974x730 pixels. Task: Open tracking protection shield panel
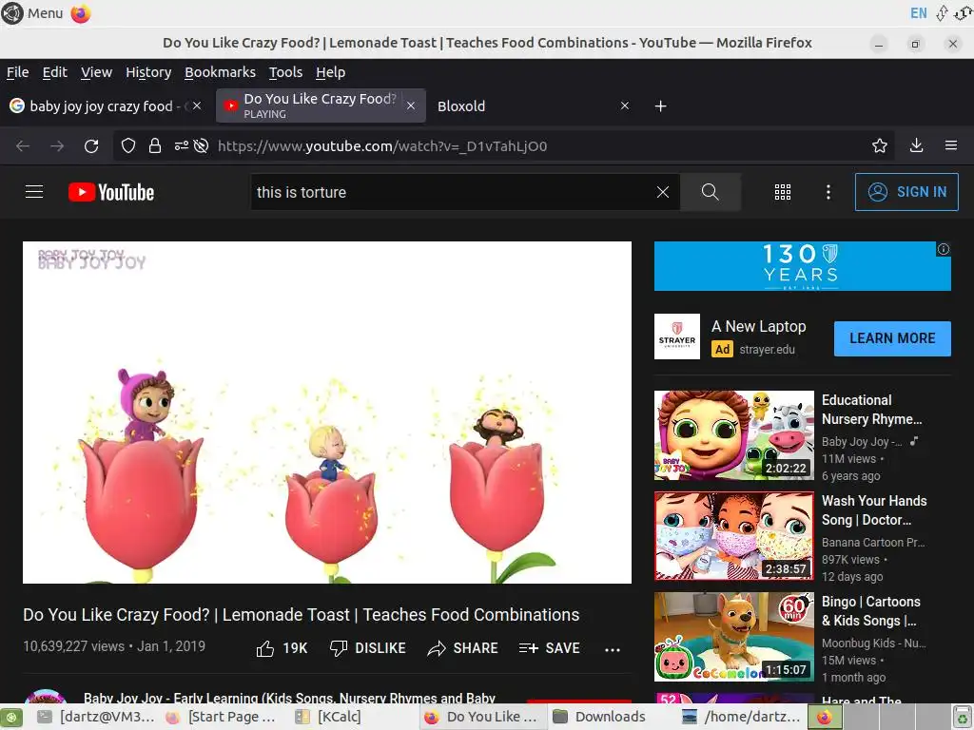click(x=128, y=145)
